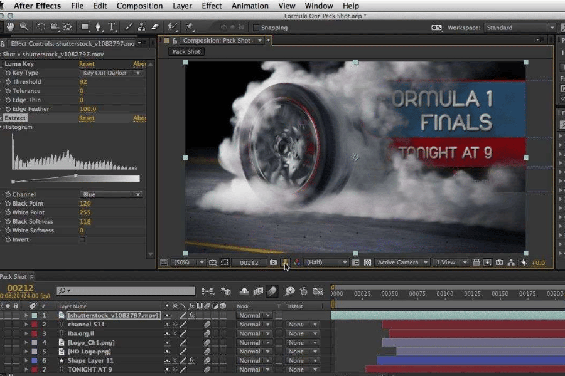Open the Active Camera view dropdown
Screen dimensions: 565x376
pos(402,263)
